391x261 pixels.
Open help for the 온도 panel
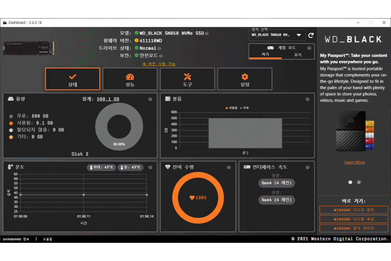coord(150,167)
